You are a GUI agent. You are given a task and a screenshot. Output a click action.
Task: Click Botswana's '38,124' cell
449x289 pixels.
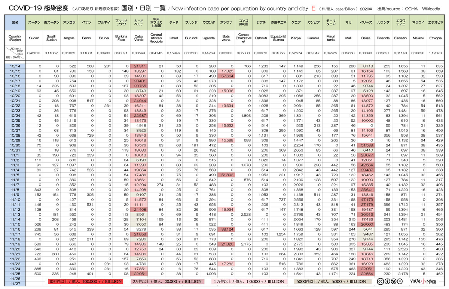tap(226, 229)
